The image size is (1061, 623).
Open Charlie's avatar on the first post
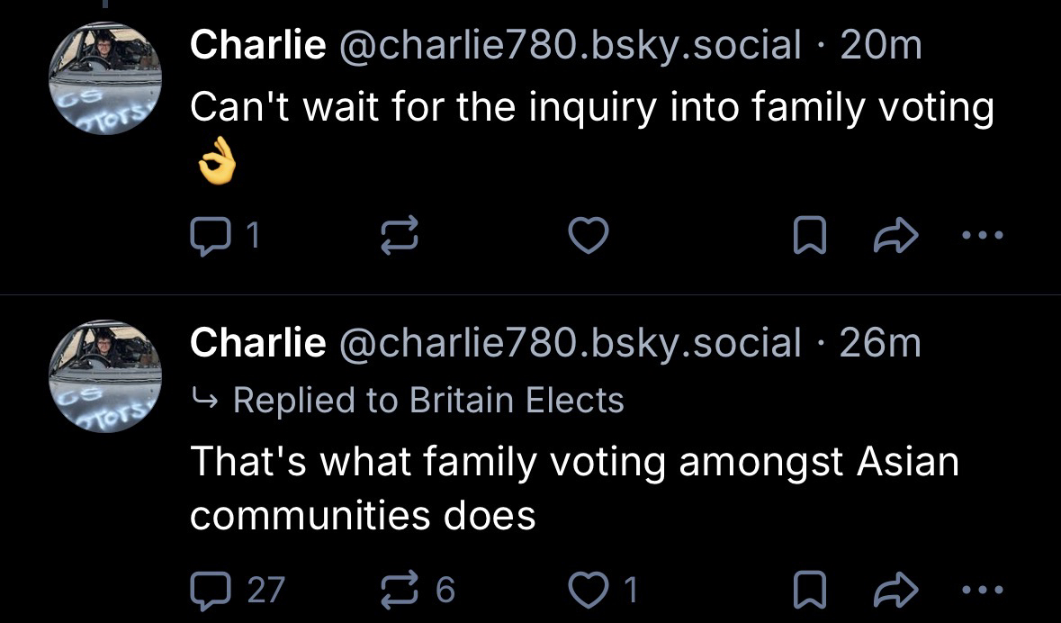pyautogui.click(x=105, y=78)
